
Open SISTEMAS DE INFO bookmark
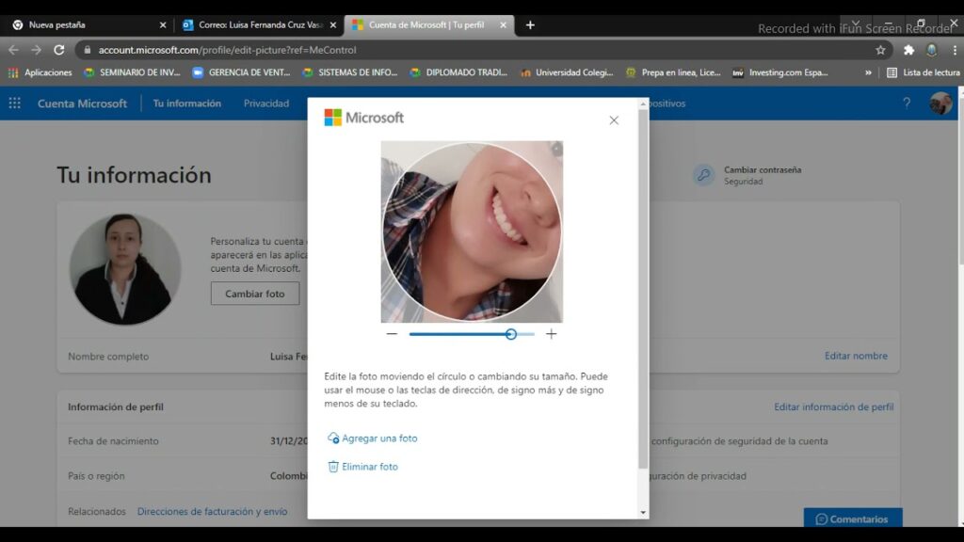350,72
